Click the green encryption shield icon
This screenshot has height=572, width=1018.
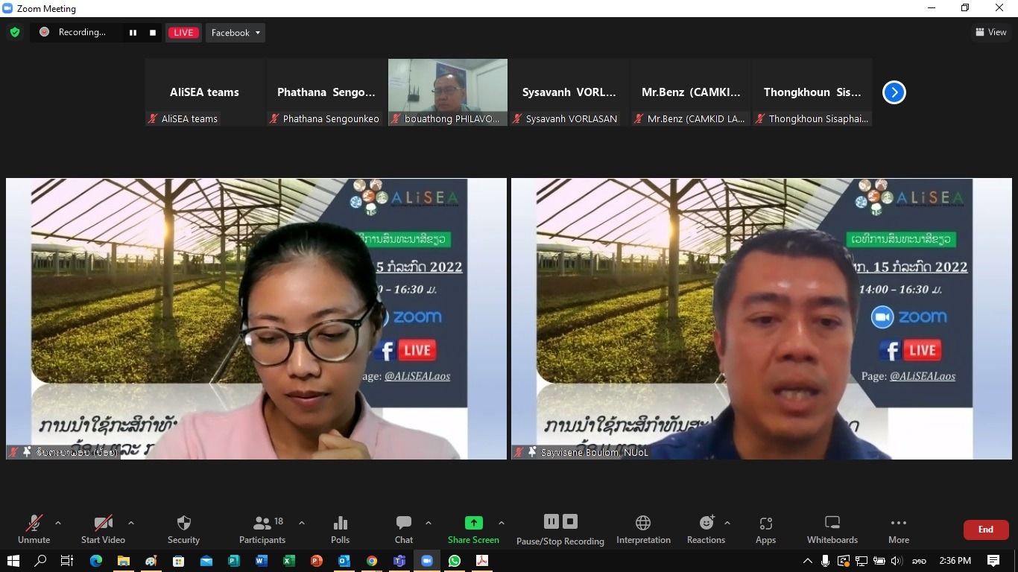[14, 32]
